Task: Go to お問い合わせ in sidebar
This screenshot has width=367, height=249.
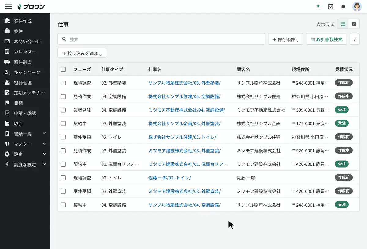Action: tap(27, 41)
